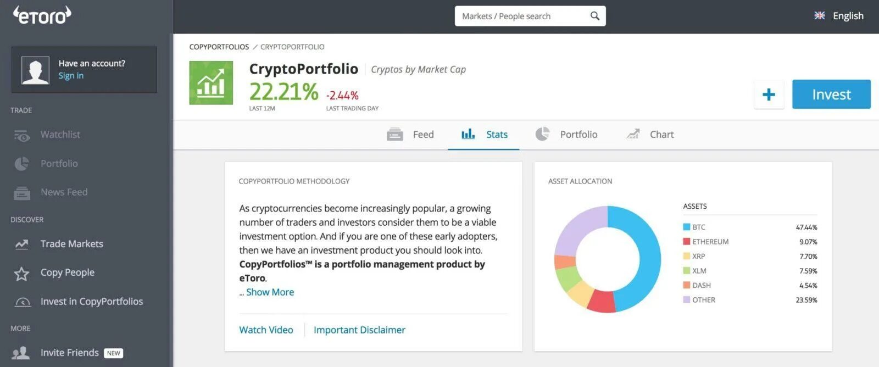Click the eToro logo
This screenshot has height=367, width=879.
42,15
